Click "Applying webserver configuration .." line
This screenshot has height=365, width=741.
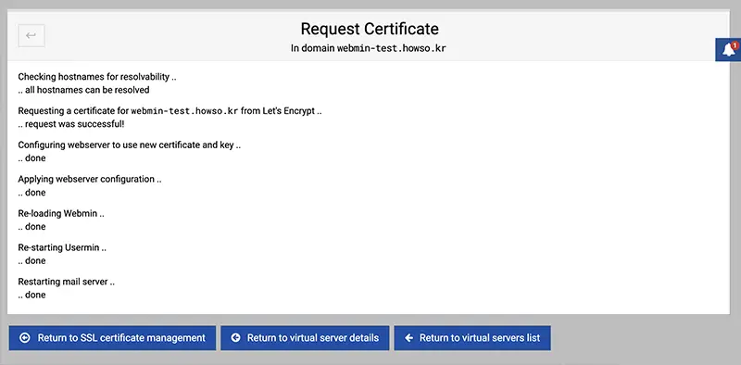pyautogui.click(x=90, y=179)
